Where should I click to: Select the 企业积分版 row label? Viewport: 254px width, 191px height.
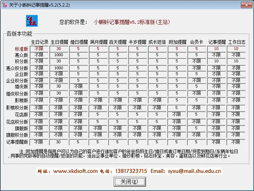(17, 81)
